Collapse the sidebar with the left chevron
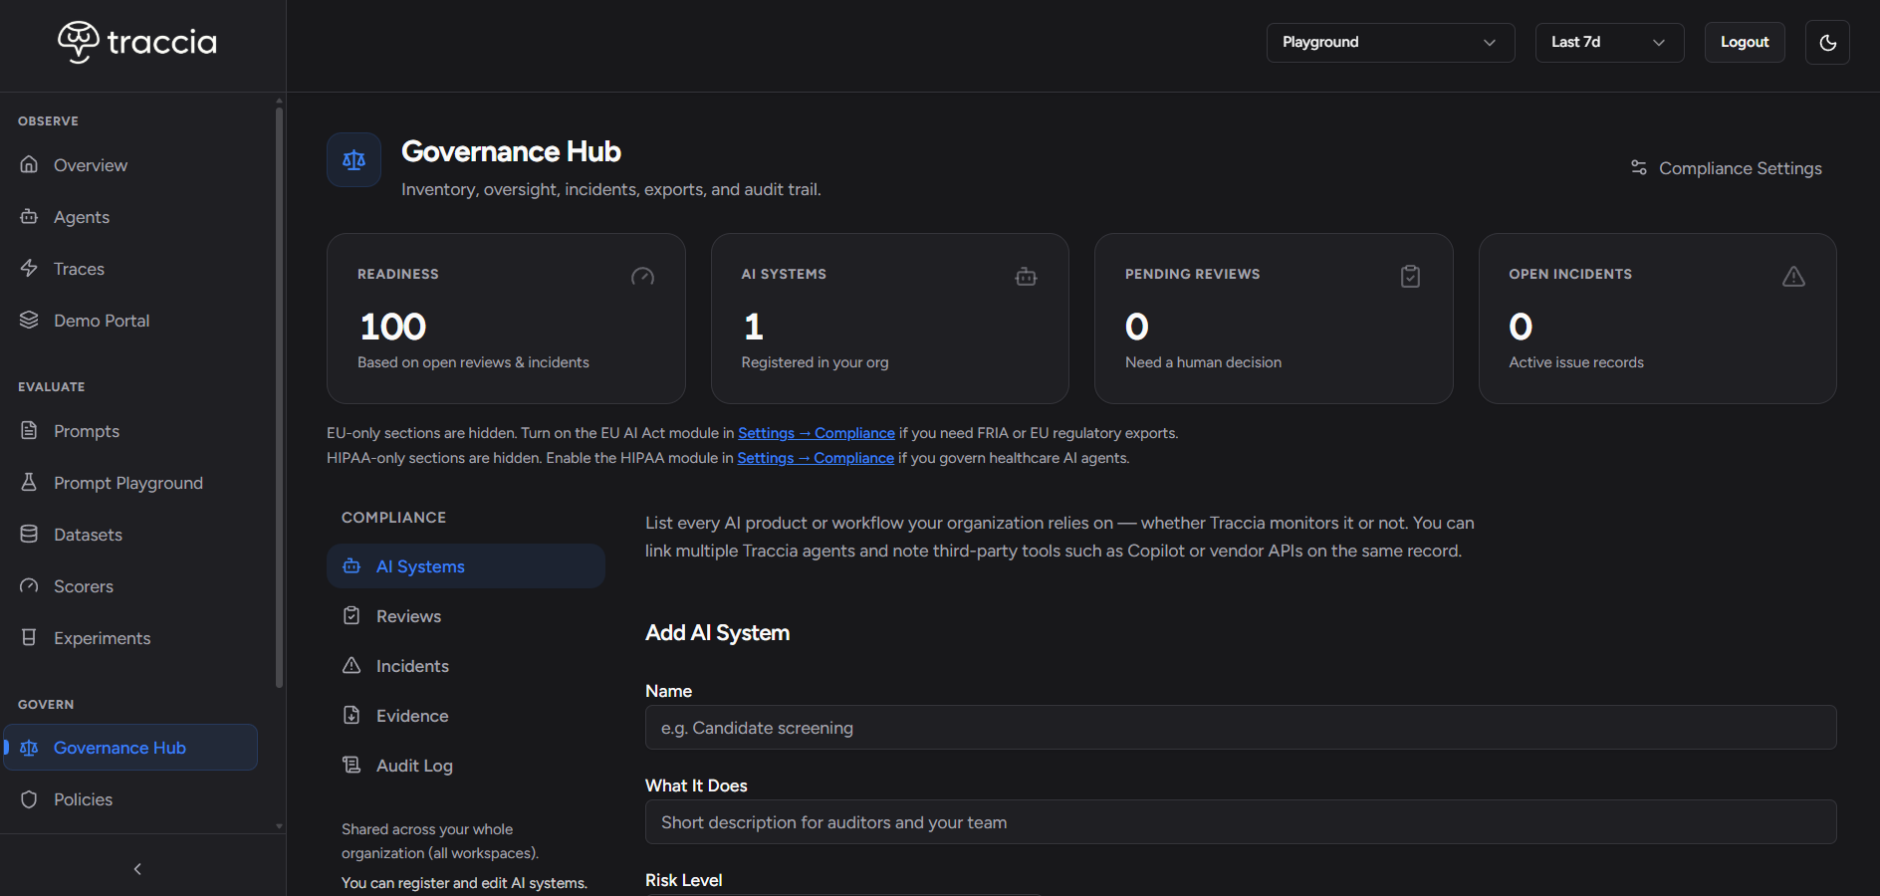The width and height of the screenshot is (1880, 896). 137,869
